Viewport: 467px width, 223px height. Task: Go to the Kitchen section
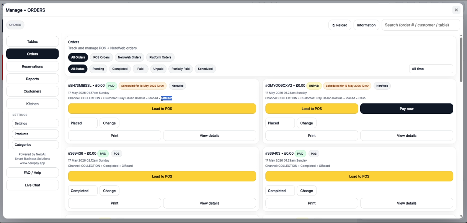point(33,103)
